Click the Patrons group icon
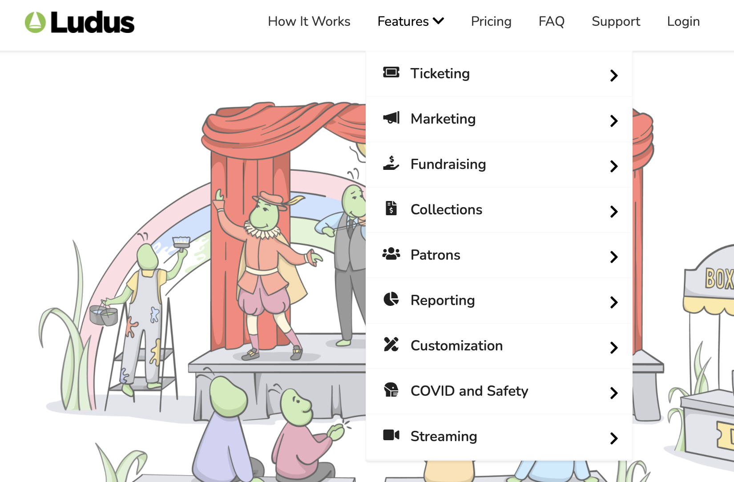This screenshot has width=734, height=482. click(391, 254)
